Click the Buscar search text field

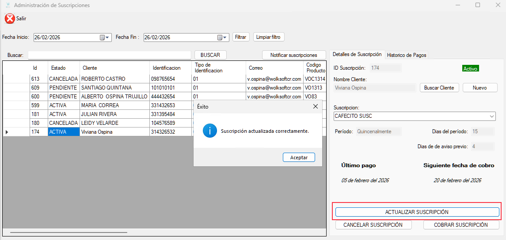pyautogui.click(x=109, y=55)
